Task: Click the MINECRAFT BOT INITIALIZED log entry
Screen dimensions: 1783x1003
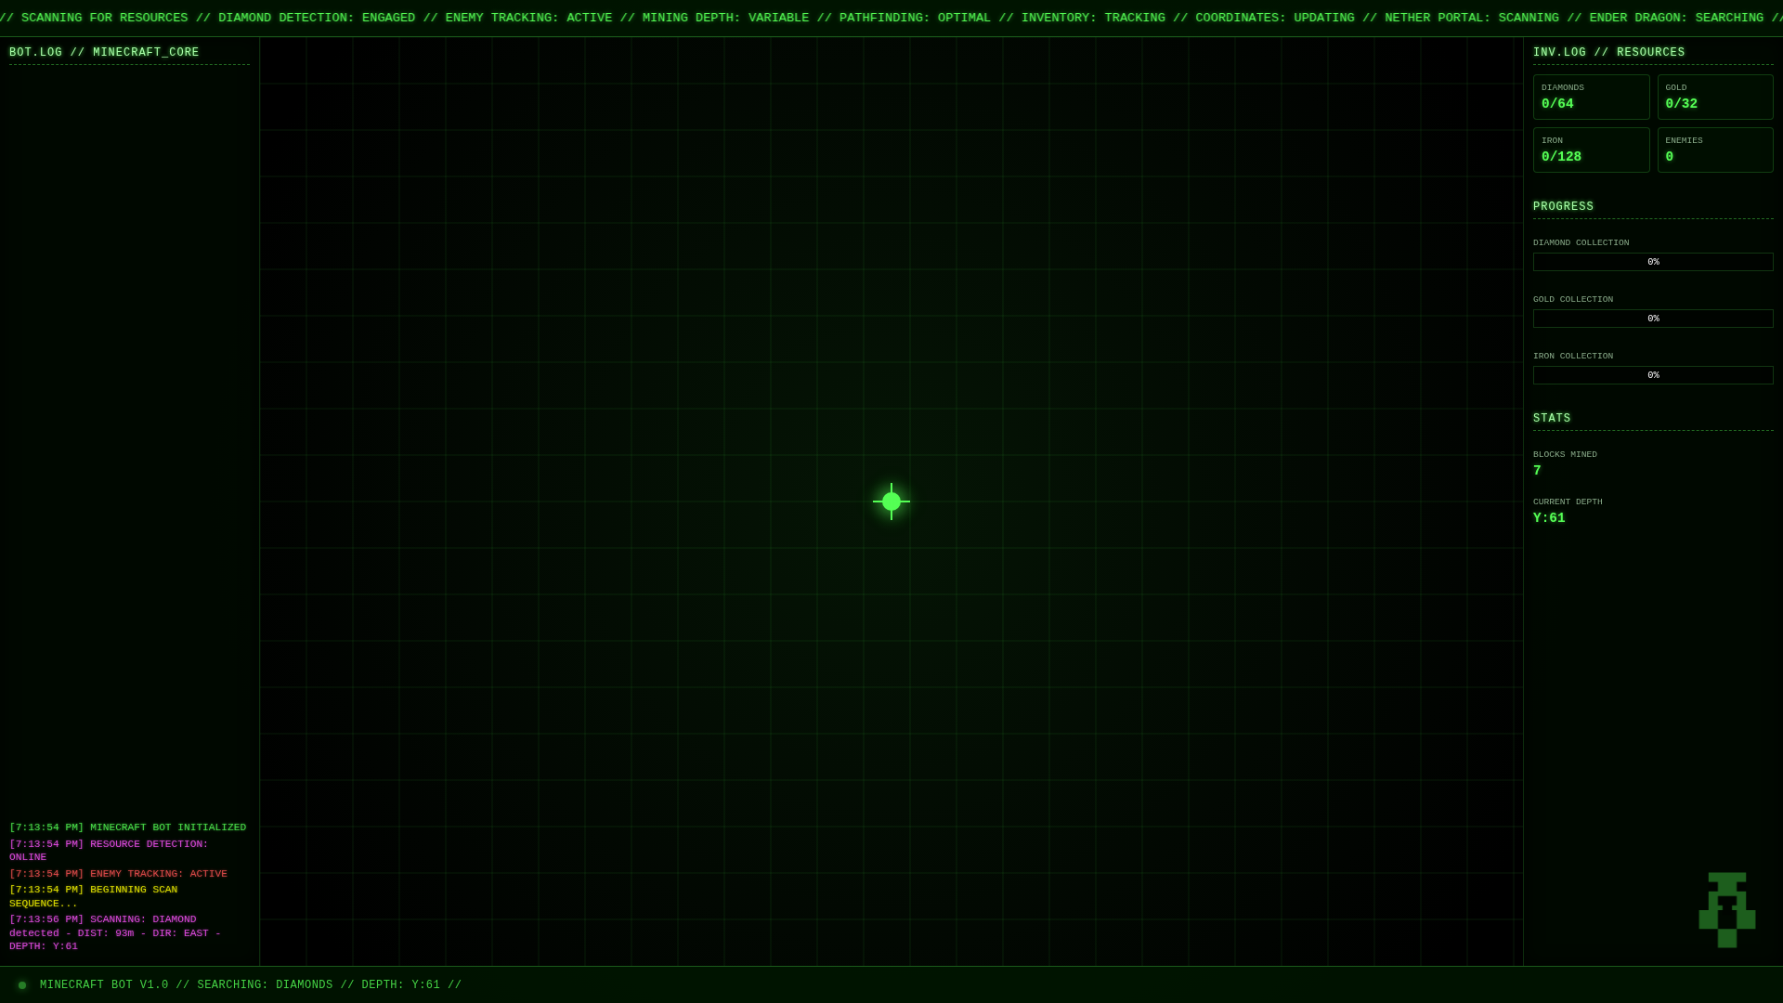Action: (128, 827)
